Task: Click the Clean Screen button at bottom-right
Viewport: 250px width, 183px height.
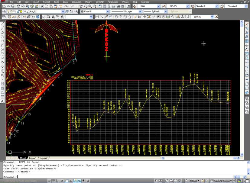Action: tap(247, 180)
